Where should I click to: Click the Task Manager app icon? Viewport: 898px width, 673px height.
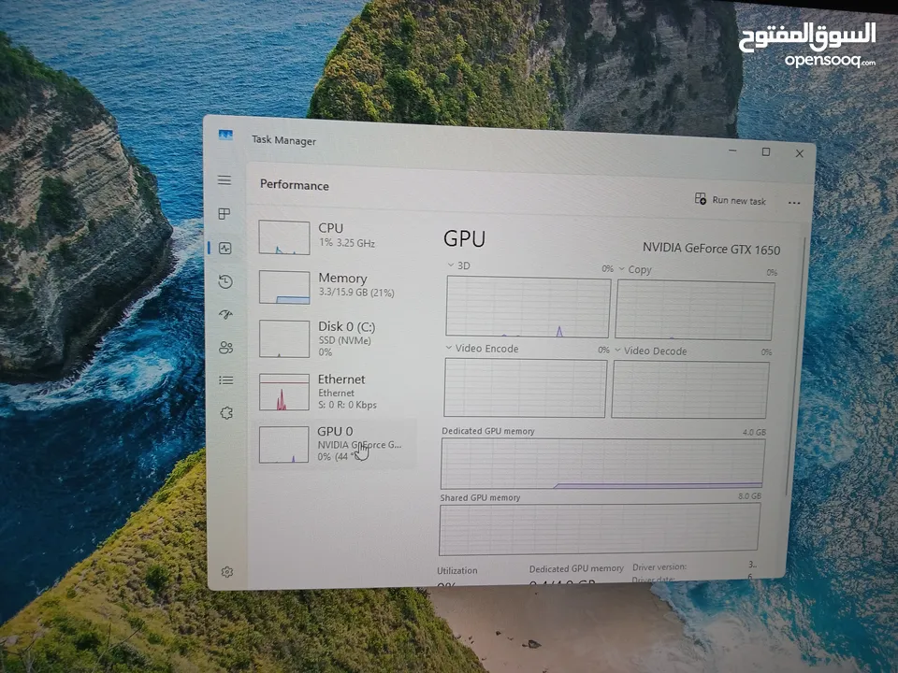[225, 136]
